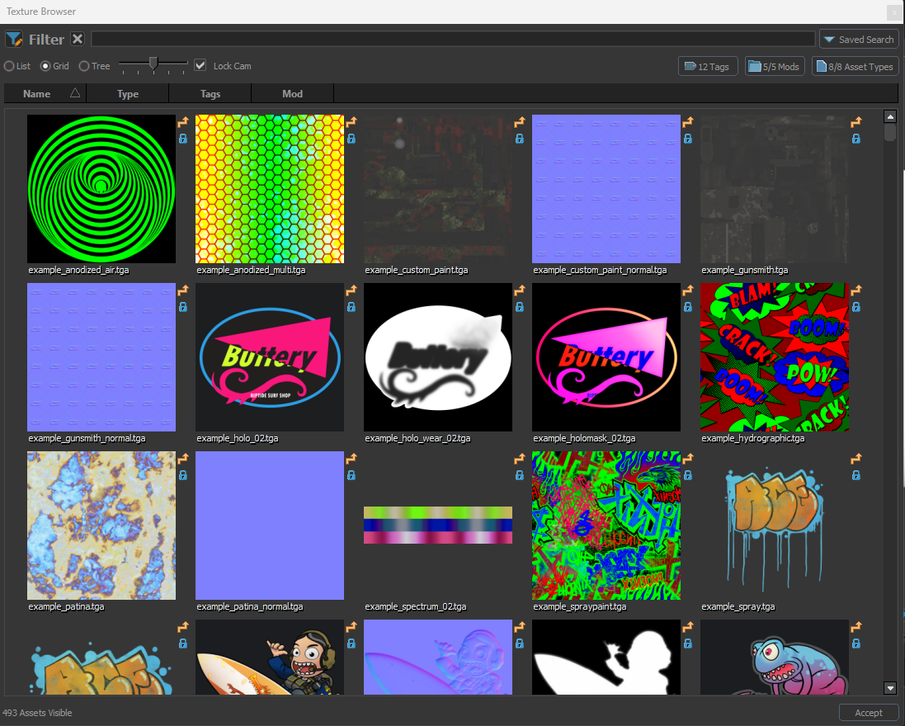905x726 pixels.
Task: Click lock icon beside example_holo_02.tga
Action: 351,307
